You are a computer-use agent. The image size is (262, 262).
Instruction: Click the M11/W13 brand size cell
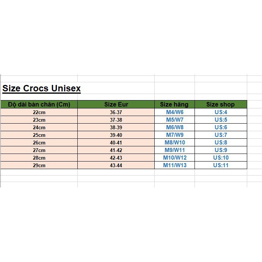(x=174, y=165)
